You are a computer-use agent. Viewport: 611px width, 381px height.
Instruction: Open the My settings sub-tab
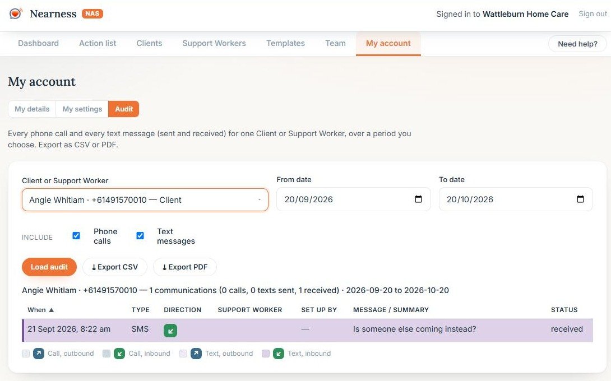coord(82,109)
